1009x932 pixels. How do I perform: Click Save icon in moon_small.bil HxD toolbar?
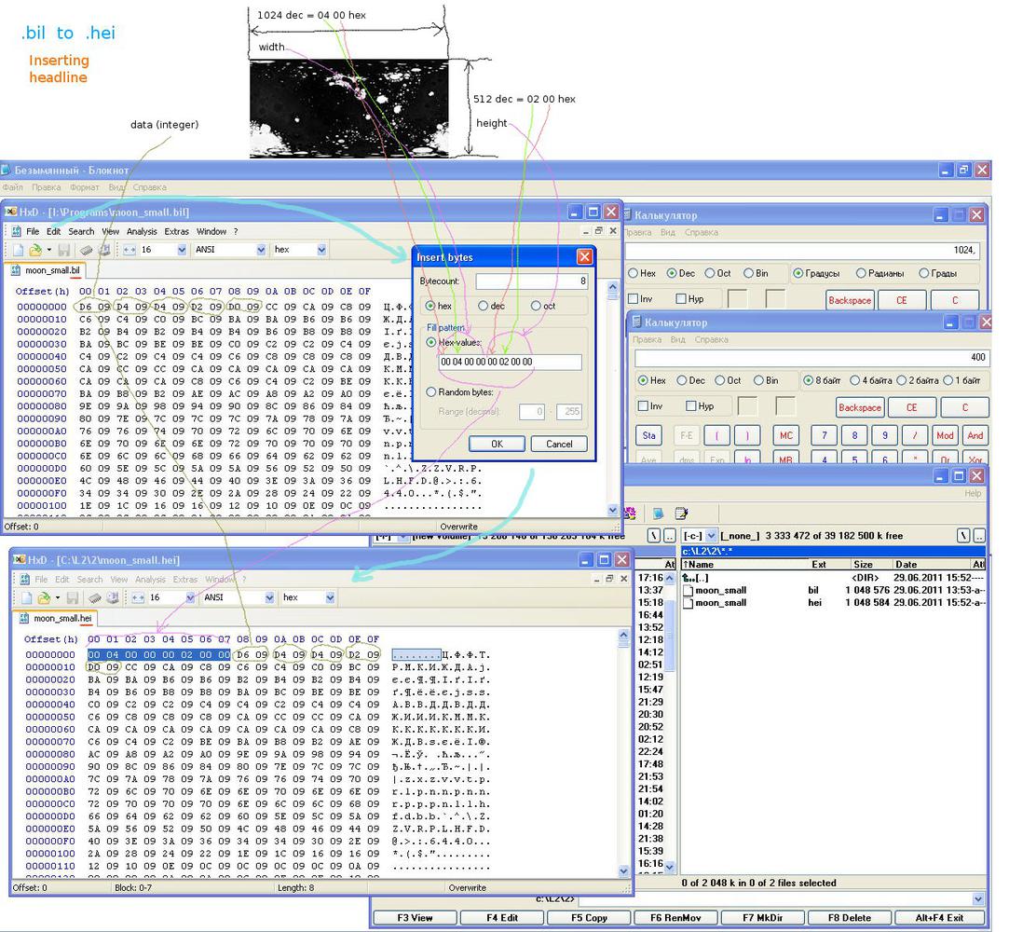click(x=63, y=250)
